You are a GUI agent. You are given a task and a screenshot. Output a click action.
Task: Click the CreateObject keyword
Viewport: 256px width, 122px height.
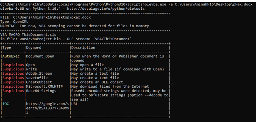pyautogui.click(x=39, y=82)
